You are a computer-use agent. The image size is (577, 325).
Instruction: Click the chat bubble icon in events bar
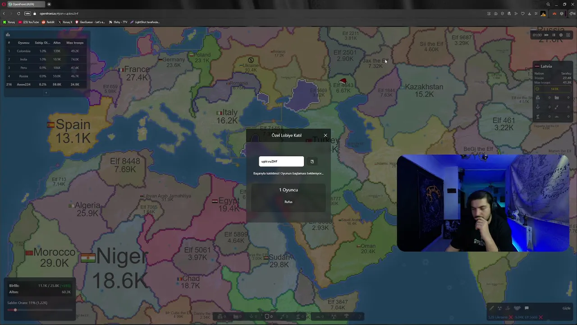[x=527, y=308]
